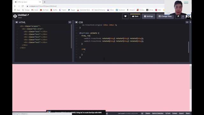Click the wrapper div line in HTML
This screenshot has width=204, height=115.
tap(30, 26)
